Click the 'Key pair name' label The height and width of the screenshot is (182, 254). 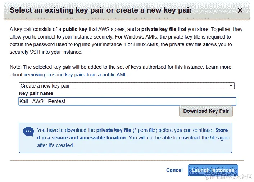point(36,93)
